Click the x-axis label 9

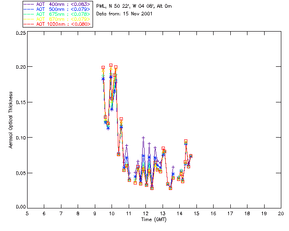(95, 213)
